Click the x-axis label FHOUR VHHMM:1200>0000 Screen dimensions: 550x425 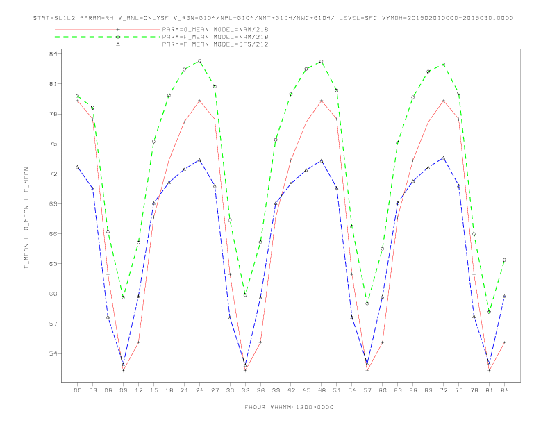[289, 407]
